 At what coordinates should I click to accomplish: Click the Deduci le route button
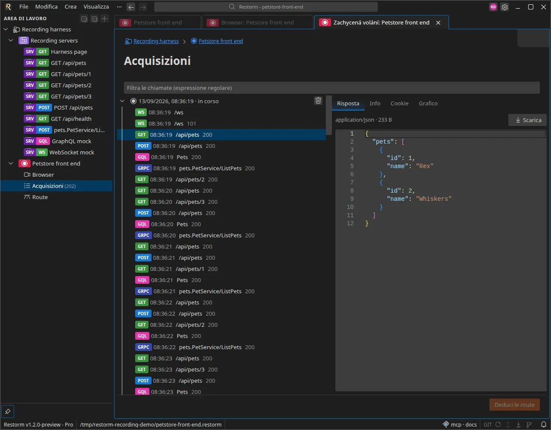514,405
